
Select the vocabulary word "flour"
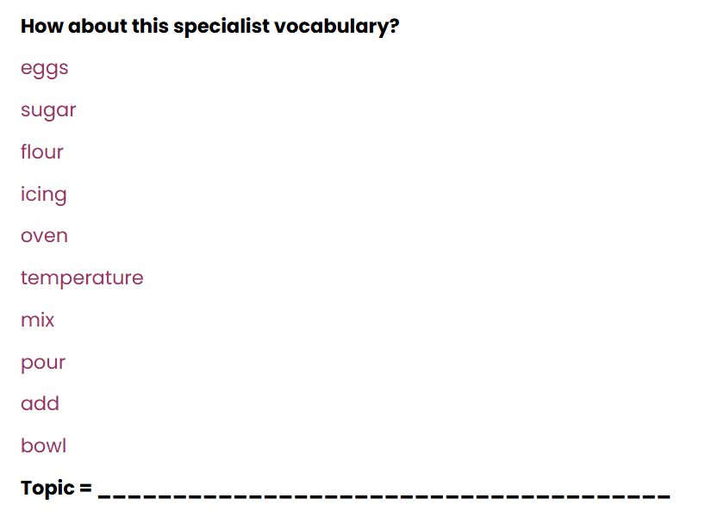pos(42,153)
